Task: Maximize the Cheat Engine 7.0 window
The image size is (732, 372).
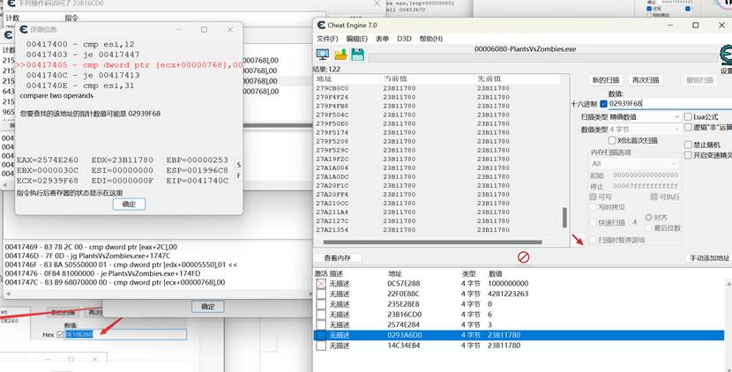Action: (695, 26)
